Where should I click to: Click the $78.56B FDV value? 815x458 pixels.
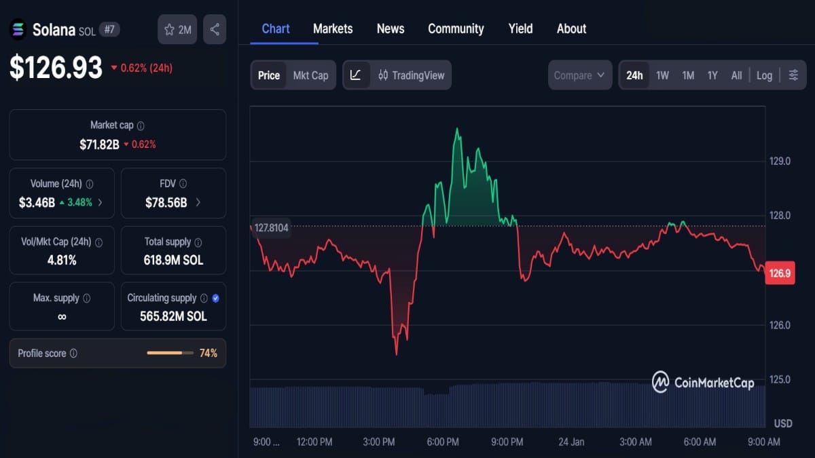click(x=166, y=202)
